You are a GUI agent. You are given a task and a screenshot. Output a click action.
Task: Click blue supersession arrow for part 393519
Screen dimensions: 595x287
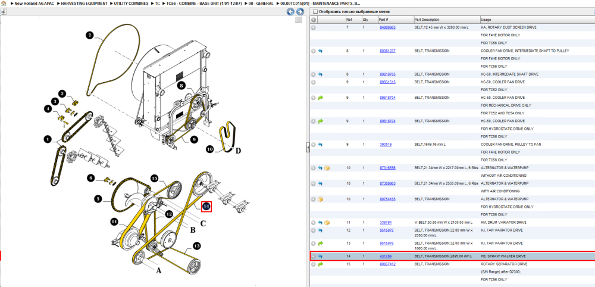click(320, 145)
